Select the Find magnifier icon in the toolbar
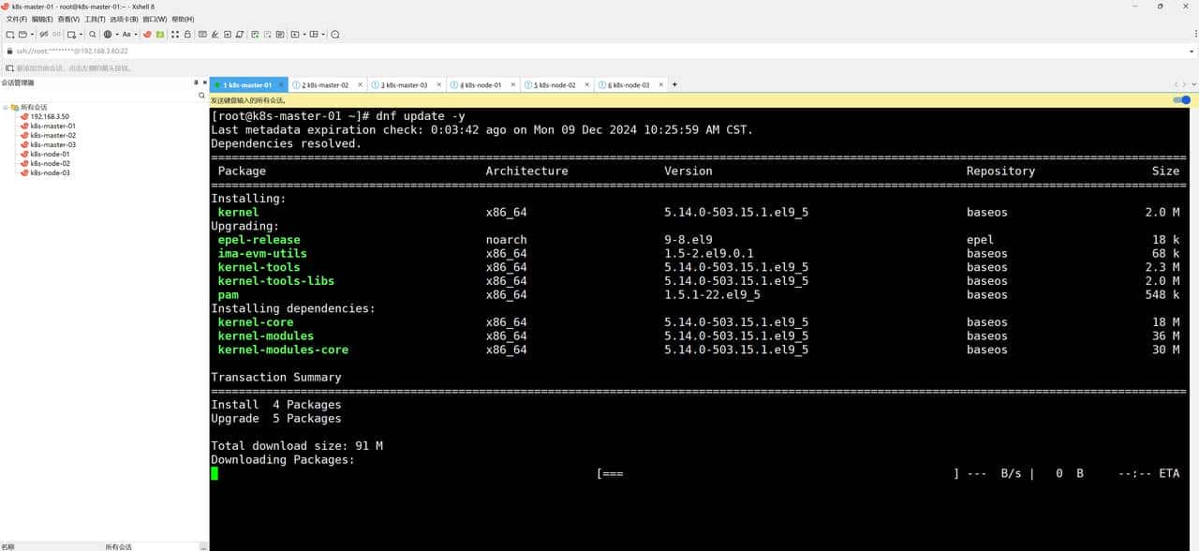Screen dimensions: 1199x551 click(92, 35)
